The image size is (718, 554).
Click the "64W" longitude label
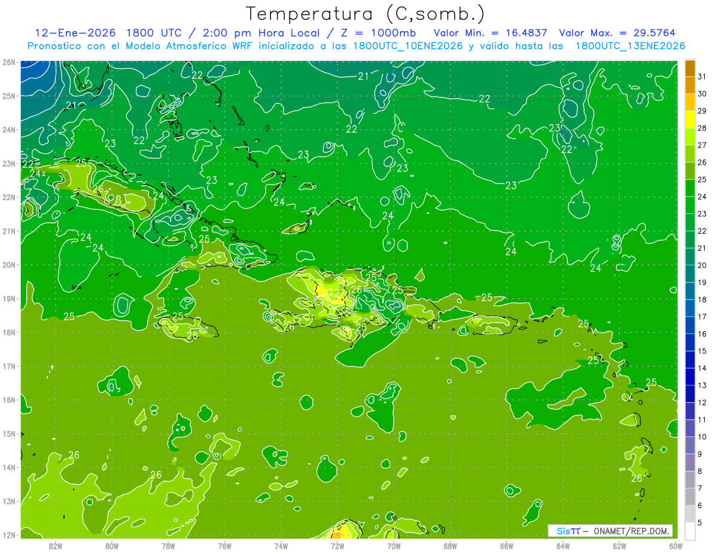pos(563,545)
